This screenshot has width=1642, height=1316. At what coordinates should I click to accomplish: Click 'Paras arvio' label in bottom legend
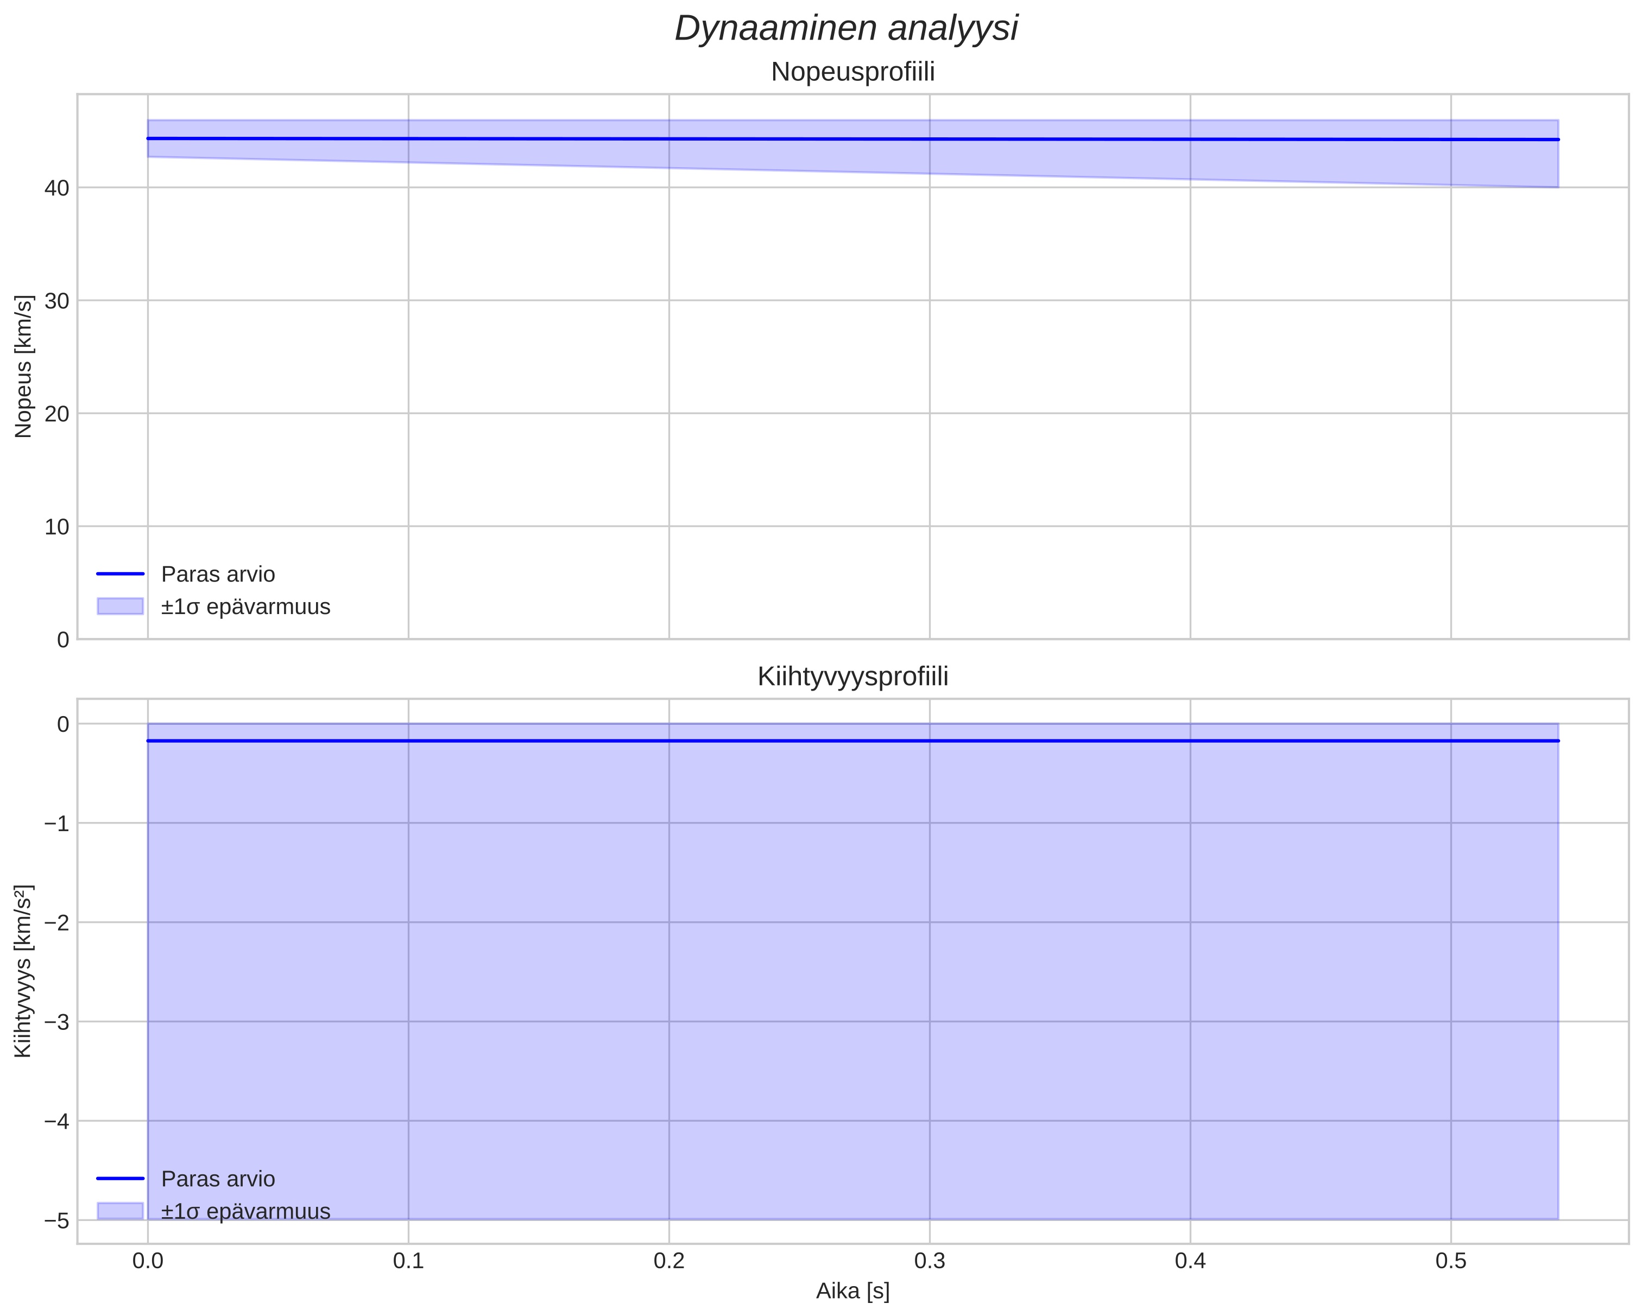(218, 1179)
